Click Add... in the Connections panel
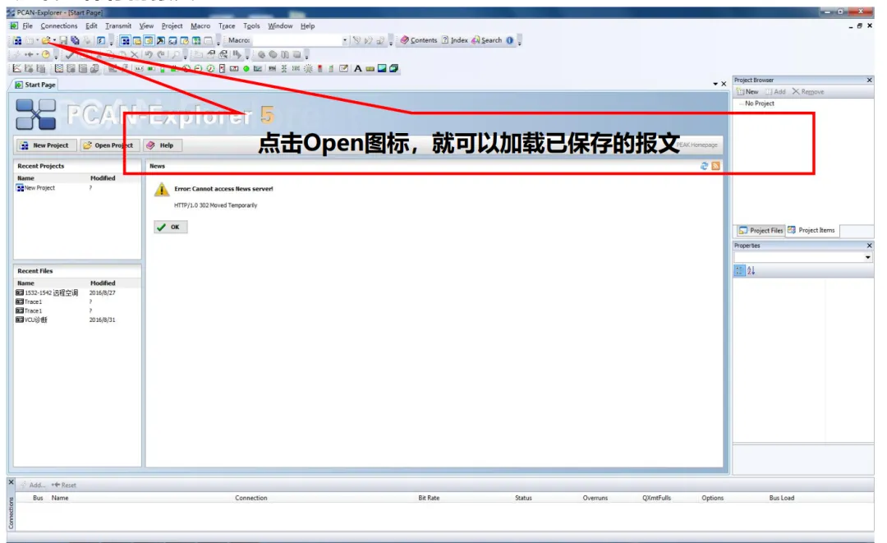The image size is (887, 543). click(x=33, y=485)
